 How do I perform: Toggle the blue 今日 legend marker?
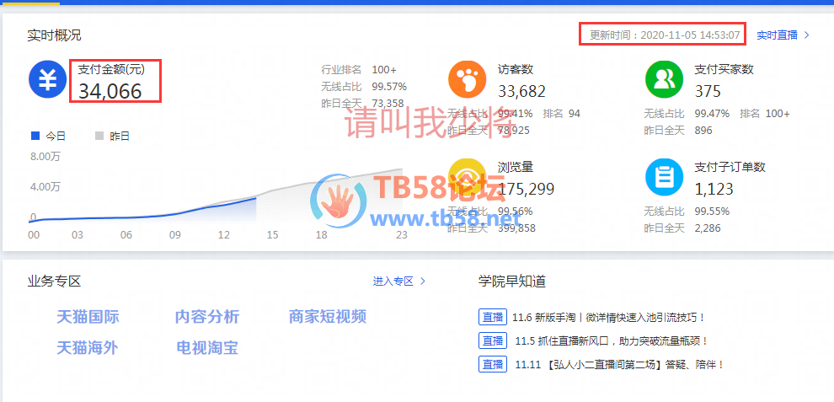coord(35,136)
